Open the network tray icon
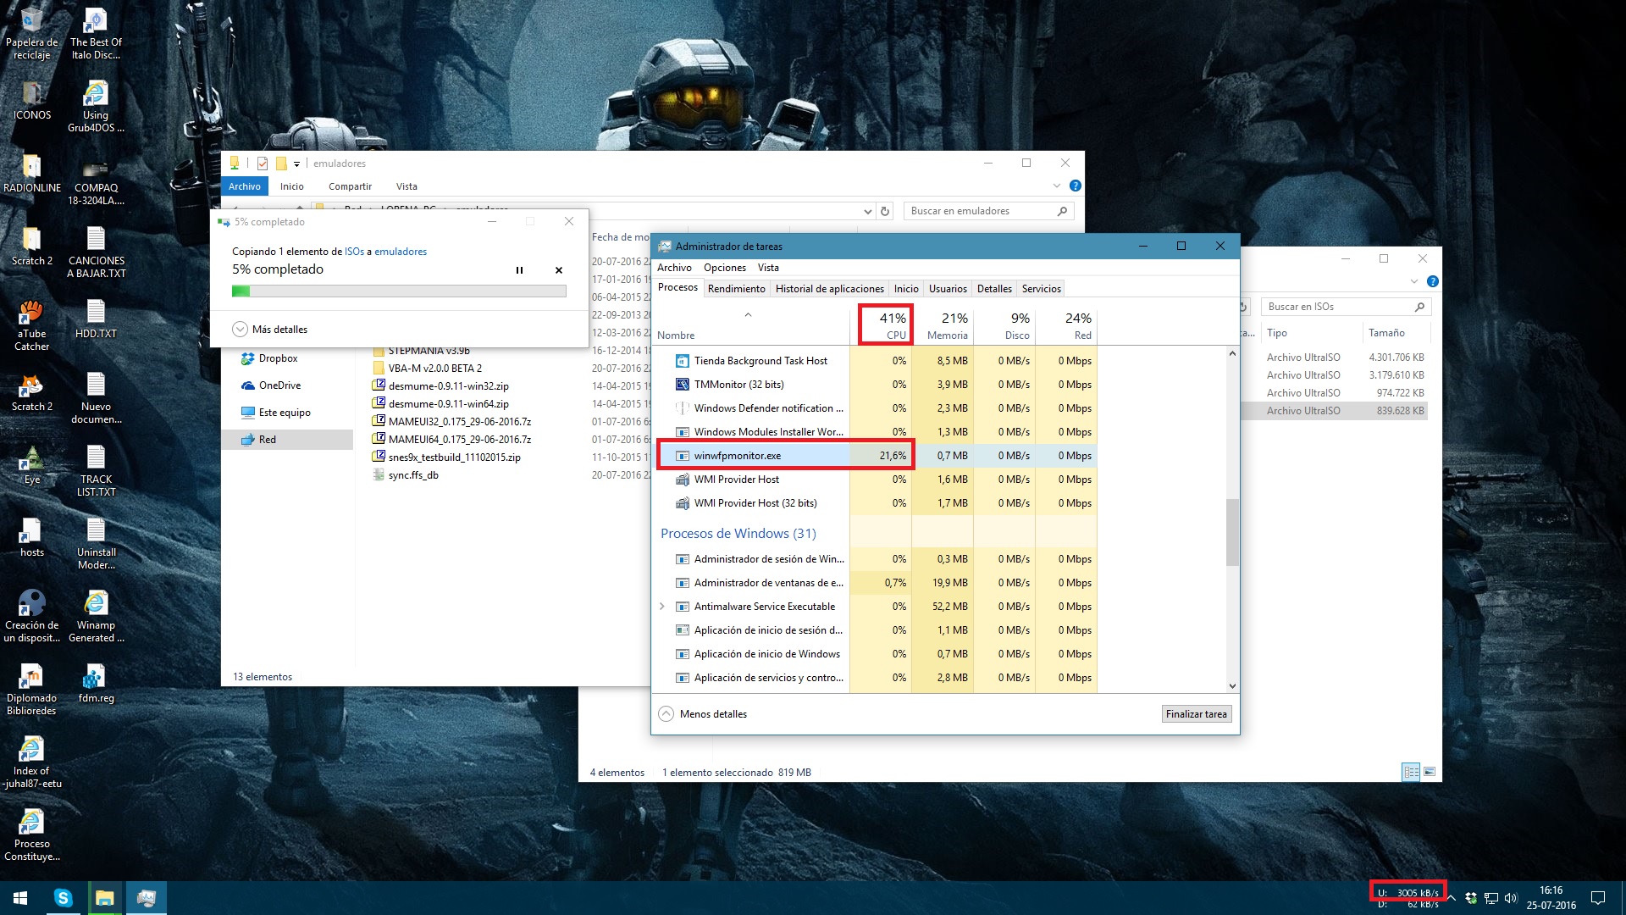The width and height of the screenshot is (1626, 915). point(1491,898)
